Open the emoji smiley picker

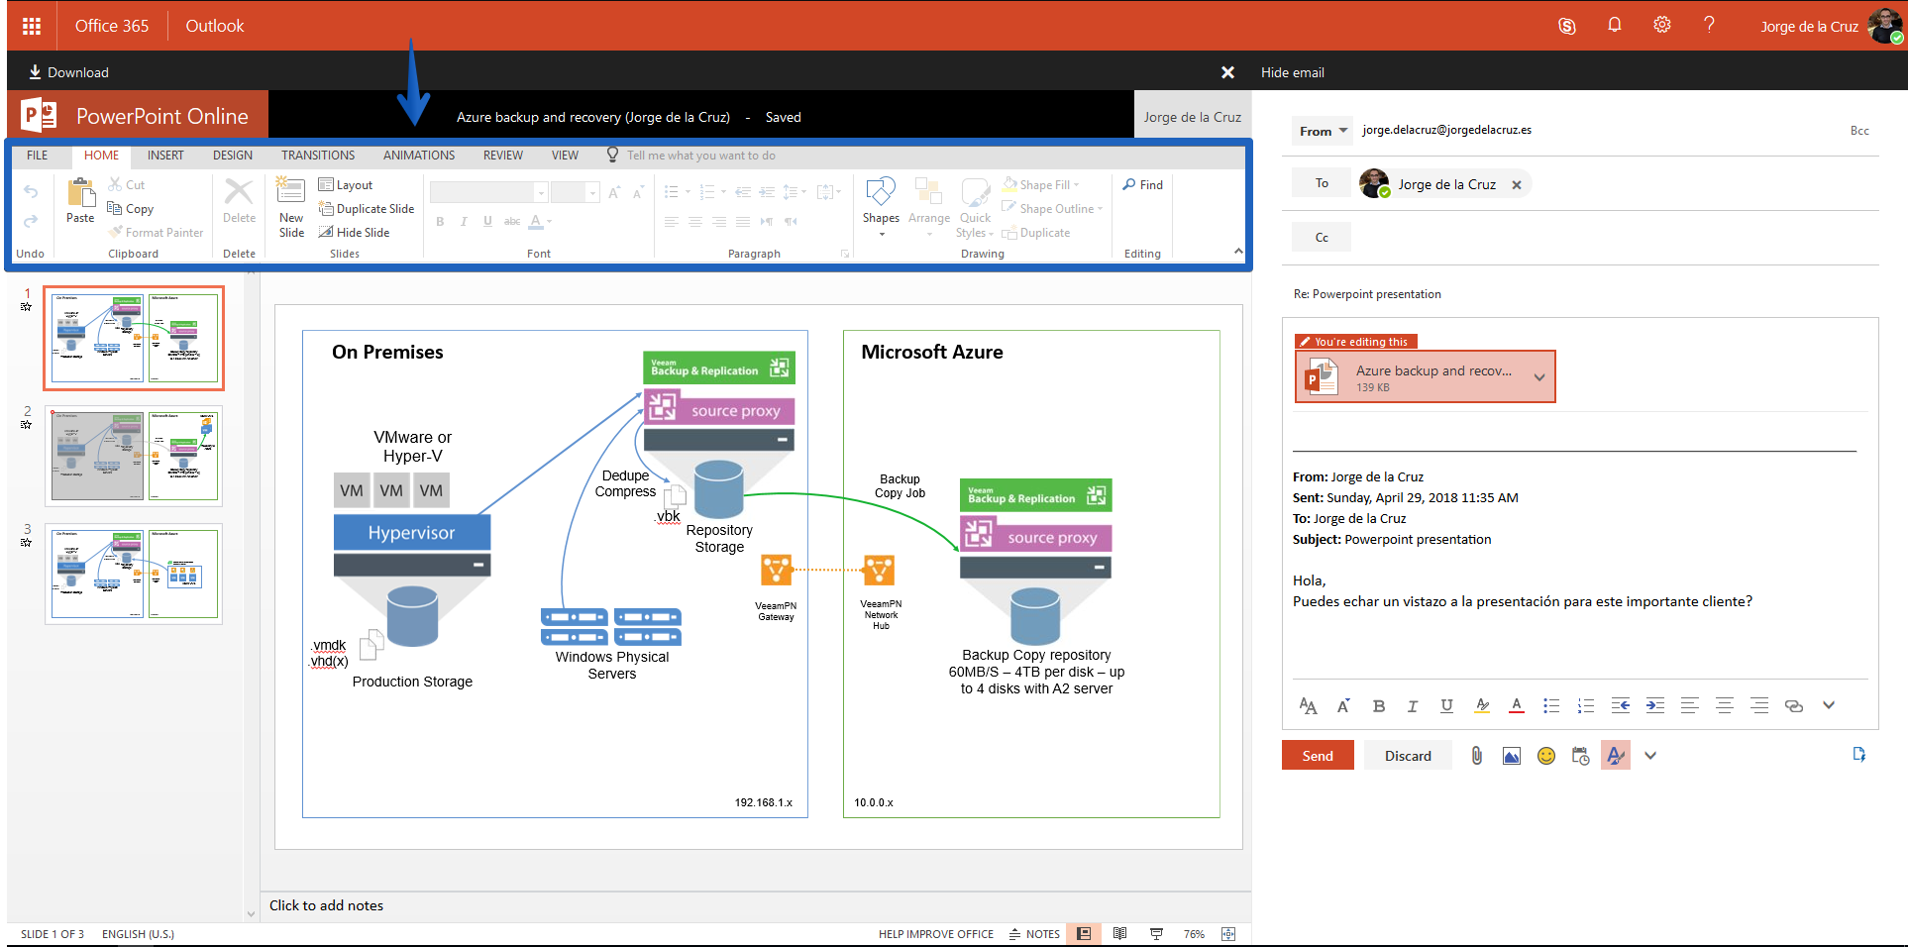pyautogui.click(x=1546, y=756)
